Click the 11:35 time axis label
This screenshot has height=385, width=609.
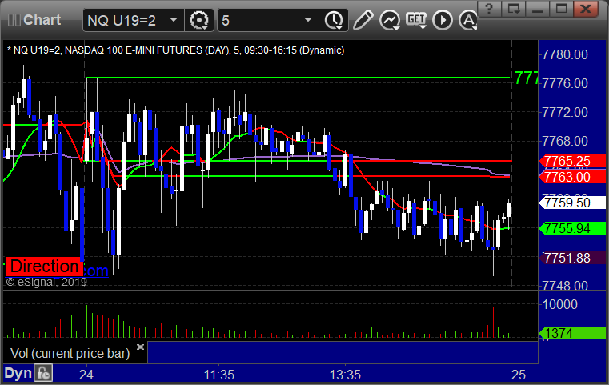[x=219, y=375]
